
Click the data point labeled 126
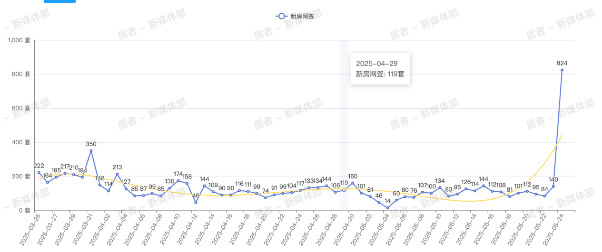pyautogui.click(x=466, y=189)
